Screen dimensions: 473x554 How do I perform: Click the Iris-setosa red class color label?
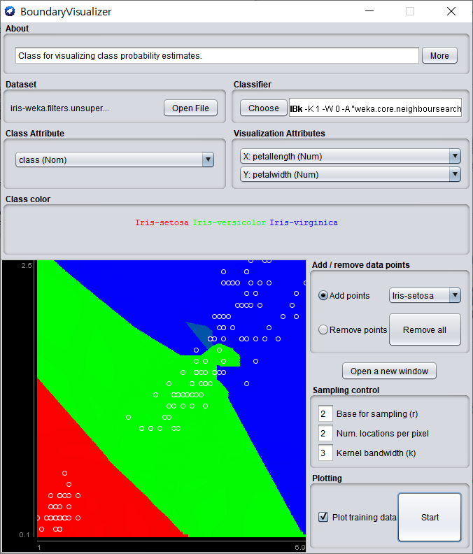(162, 222)
